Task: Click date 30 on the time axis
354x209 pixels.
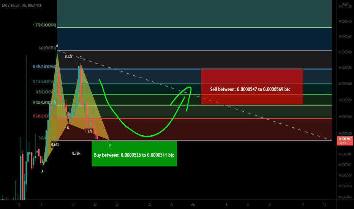Action: pyautogui.click(x=172, y=204)
